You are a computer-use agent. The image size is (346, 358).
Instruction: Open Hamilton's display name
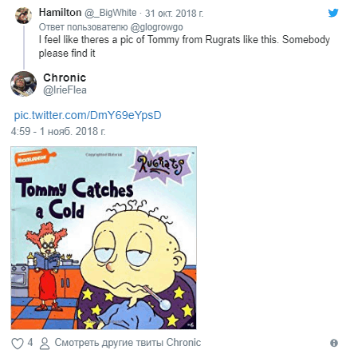click(x=60, y=13)
